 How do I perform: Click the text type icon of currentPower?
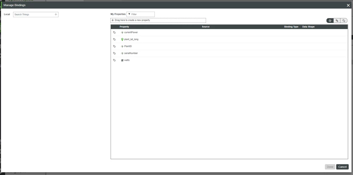click(122, 32)
